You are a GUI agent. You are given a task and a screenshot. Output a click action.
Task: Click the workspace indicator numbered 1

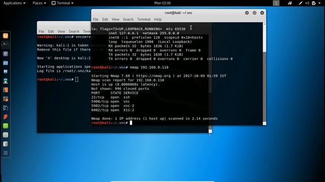point(276,3)
